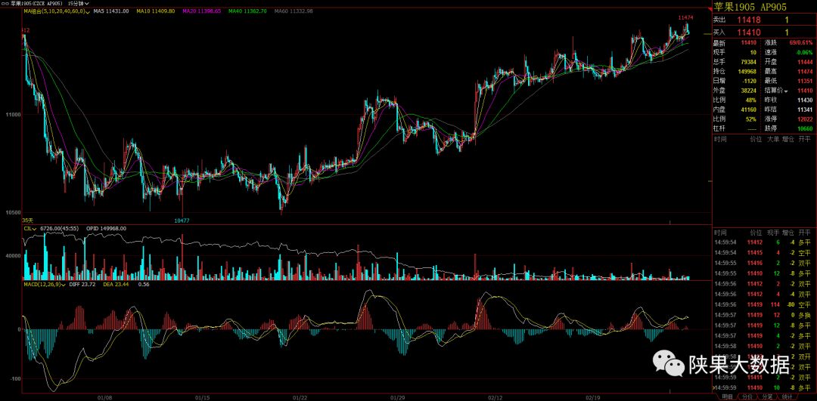Click the 持仓 value 149968
817x401 pixels.
tap(747, 71)
